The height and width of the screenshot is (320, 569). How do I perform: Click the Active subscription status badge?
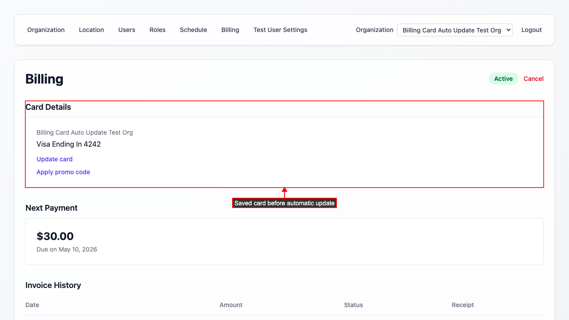pos(503,78)
